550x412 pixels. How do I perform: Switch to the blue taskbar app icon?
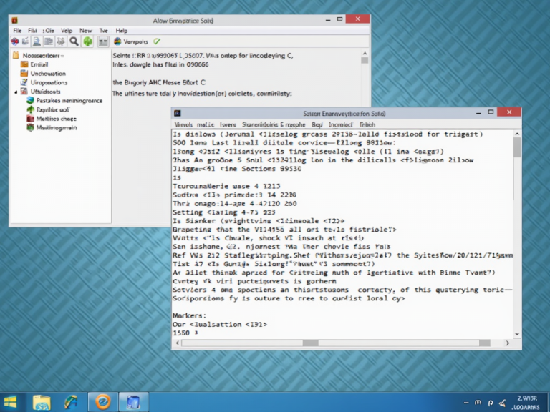[x=134, y=402]
